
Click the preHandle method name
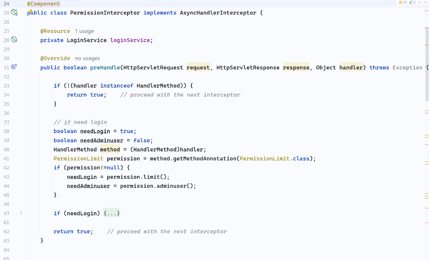[x=105, y=68]
